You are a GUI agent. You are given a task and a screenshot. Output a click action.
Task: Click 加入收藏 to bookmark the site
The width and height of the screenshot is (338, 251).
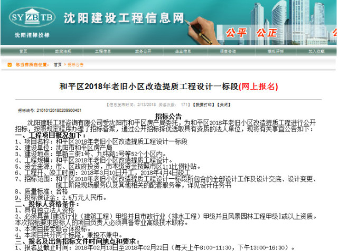click(x=316, y=51)
